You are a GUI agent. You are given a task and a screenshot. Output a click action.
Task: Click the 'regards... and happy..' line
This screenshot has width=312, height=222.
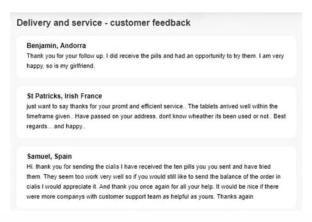coord(56,126)
